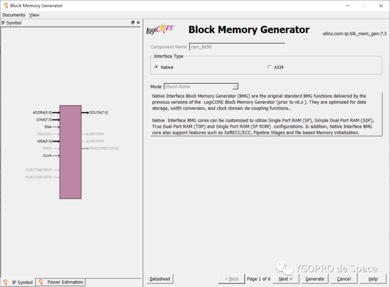Click the xilinx.com:ip:blk_mem_gen:7.3 version text
390x287 pixels.
(x=355, y=34)
